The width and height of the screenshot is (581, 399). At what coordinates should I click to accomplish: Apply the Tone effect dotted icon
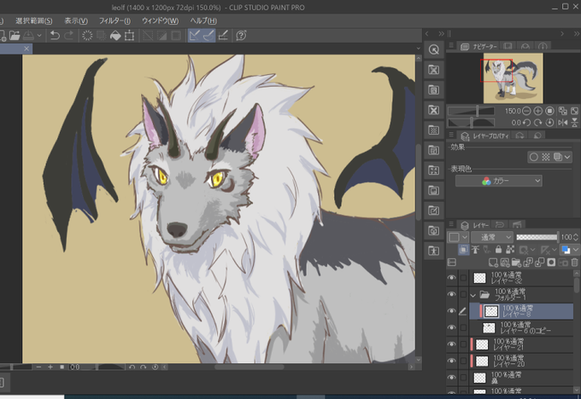point(546,157)
